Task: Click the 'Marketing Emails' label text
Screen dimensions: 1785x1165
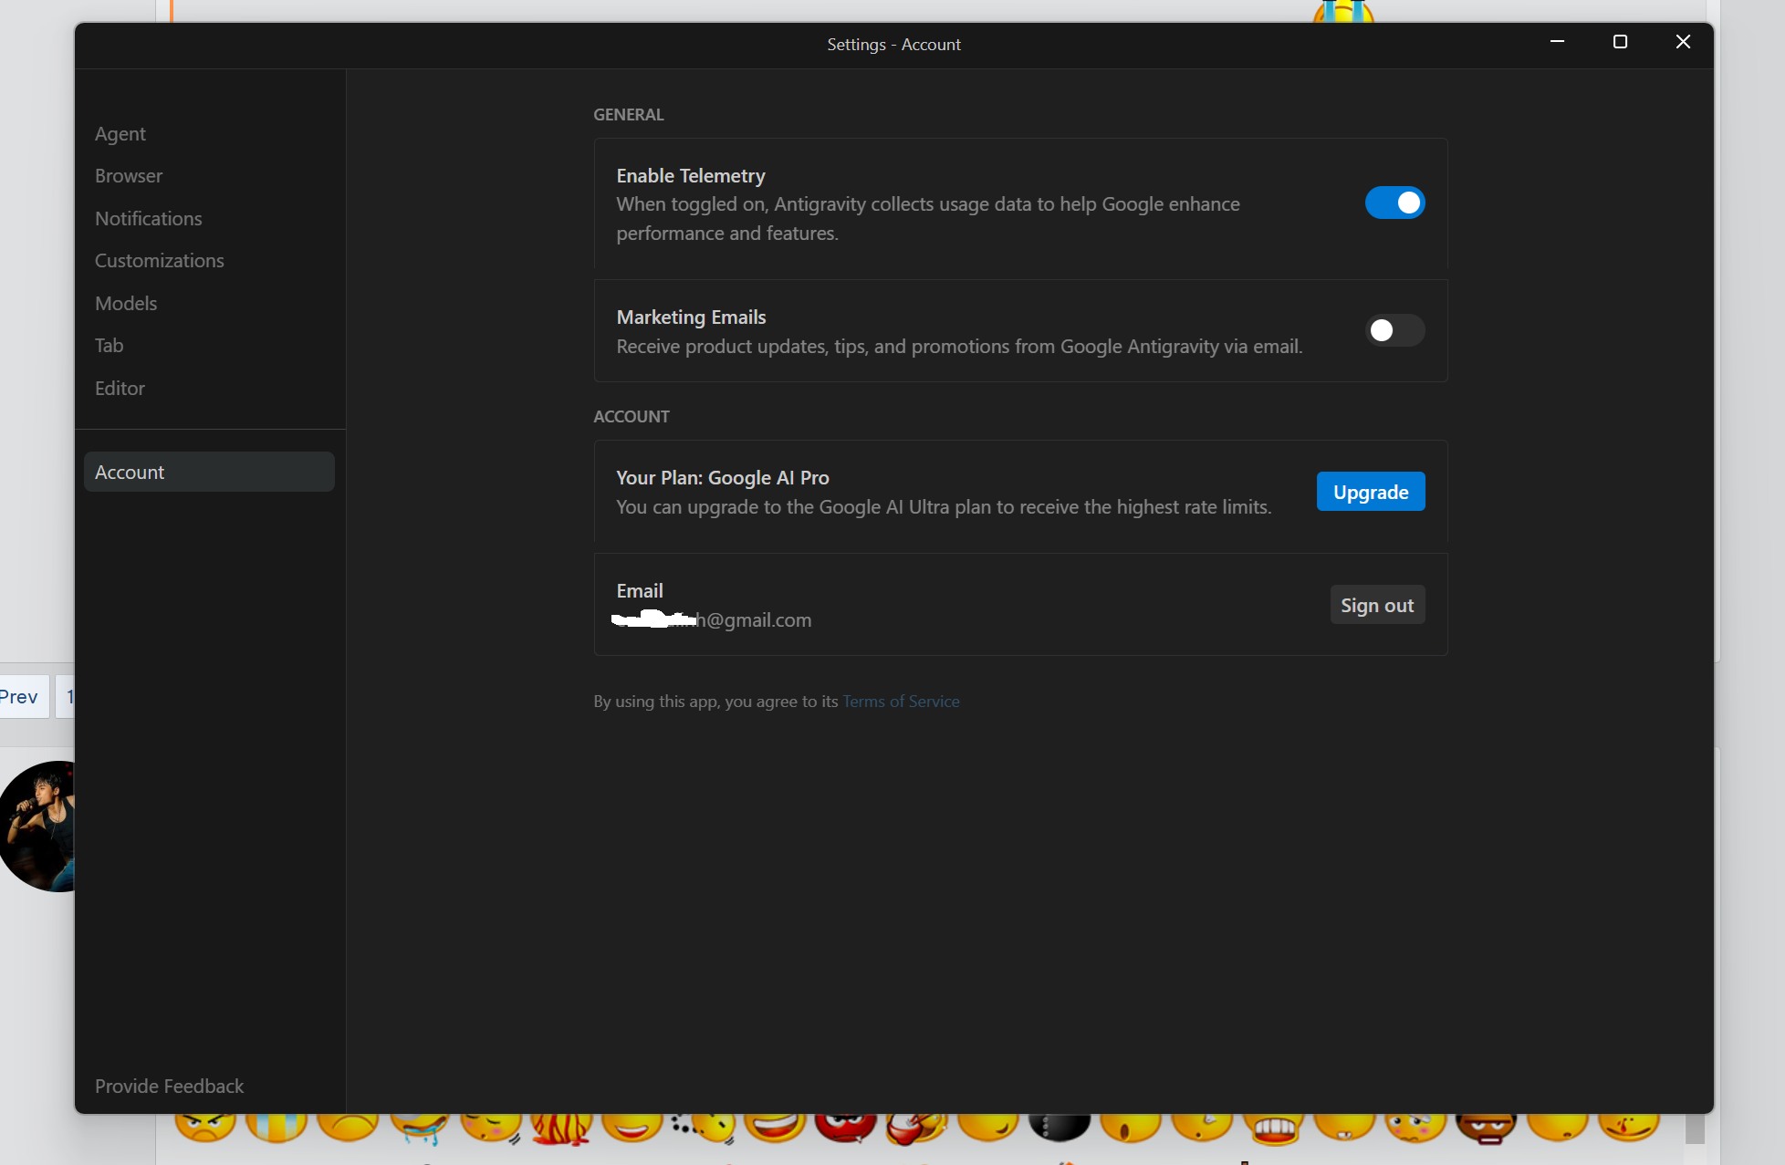Action: point(692,317)
